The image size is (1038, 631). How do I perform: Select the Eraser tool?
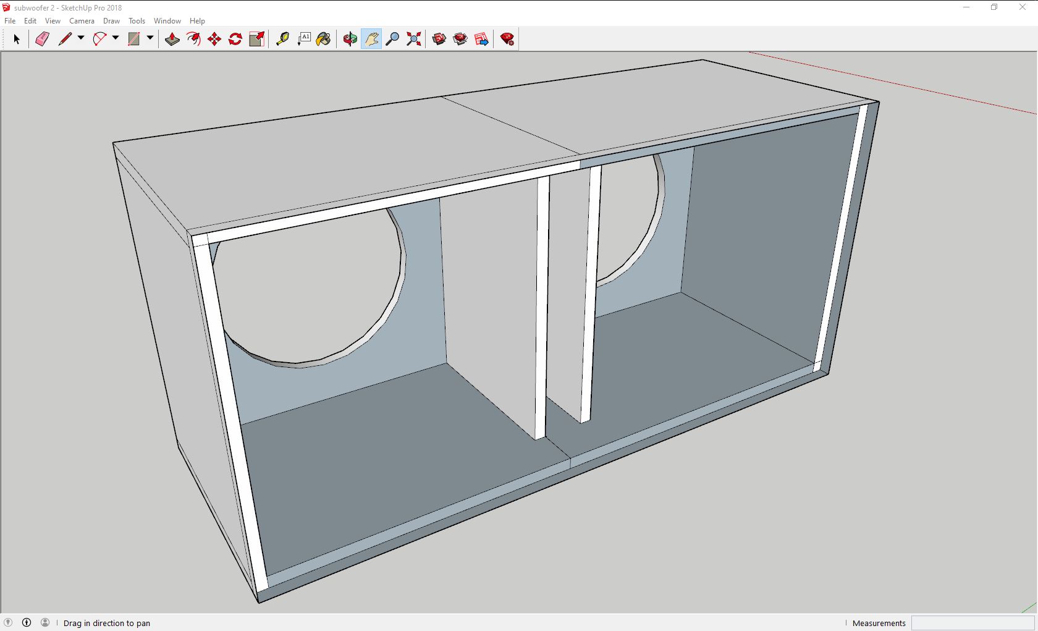(x=42, y=39)
